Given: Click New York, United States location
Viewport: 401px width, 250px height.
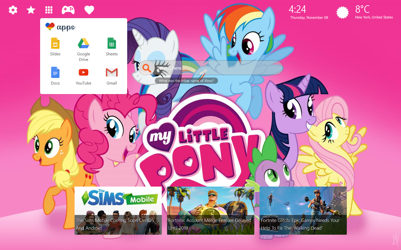Looking at the screenshot, I should pyautogui.click(x=374, y=17).
